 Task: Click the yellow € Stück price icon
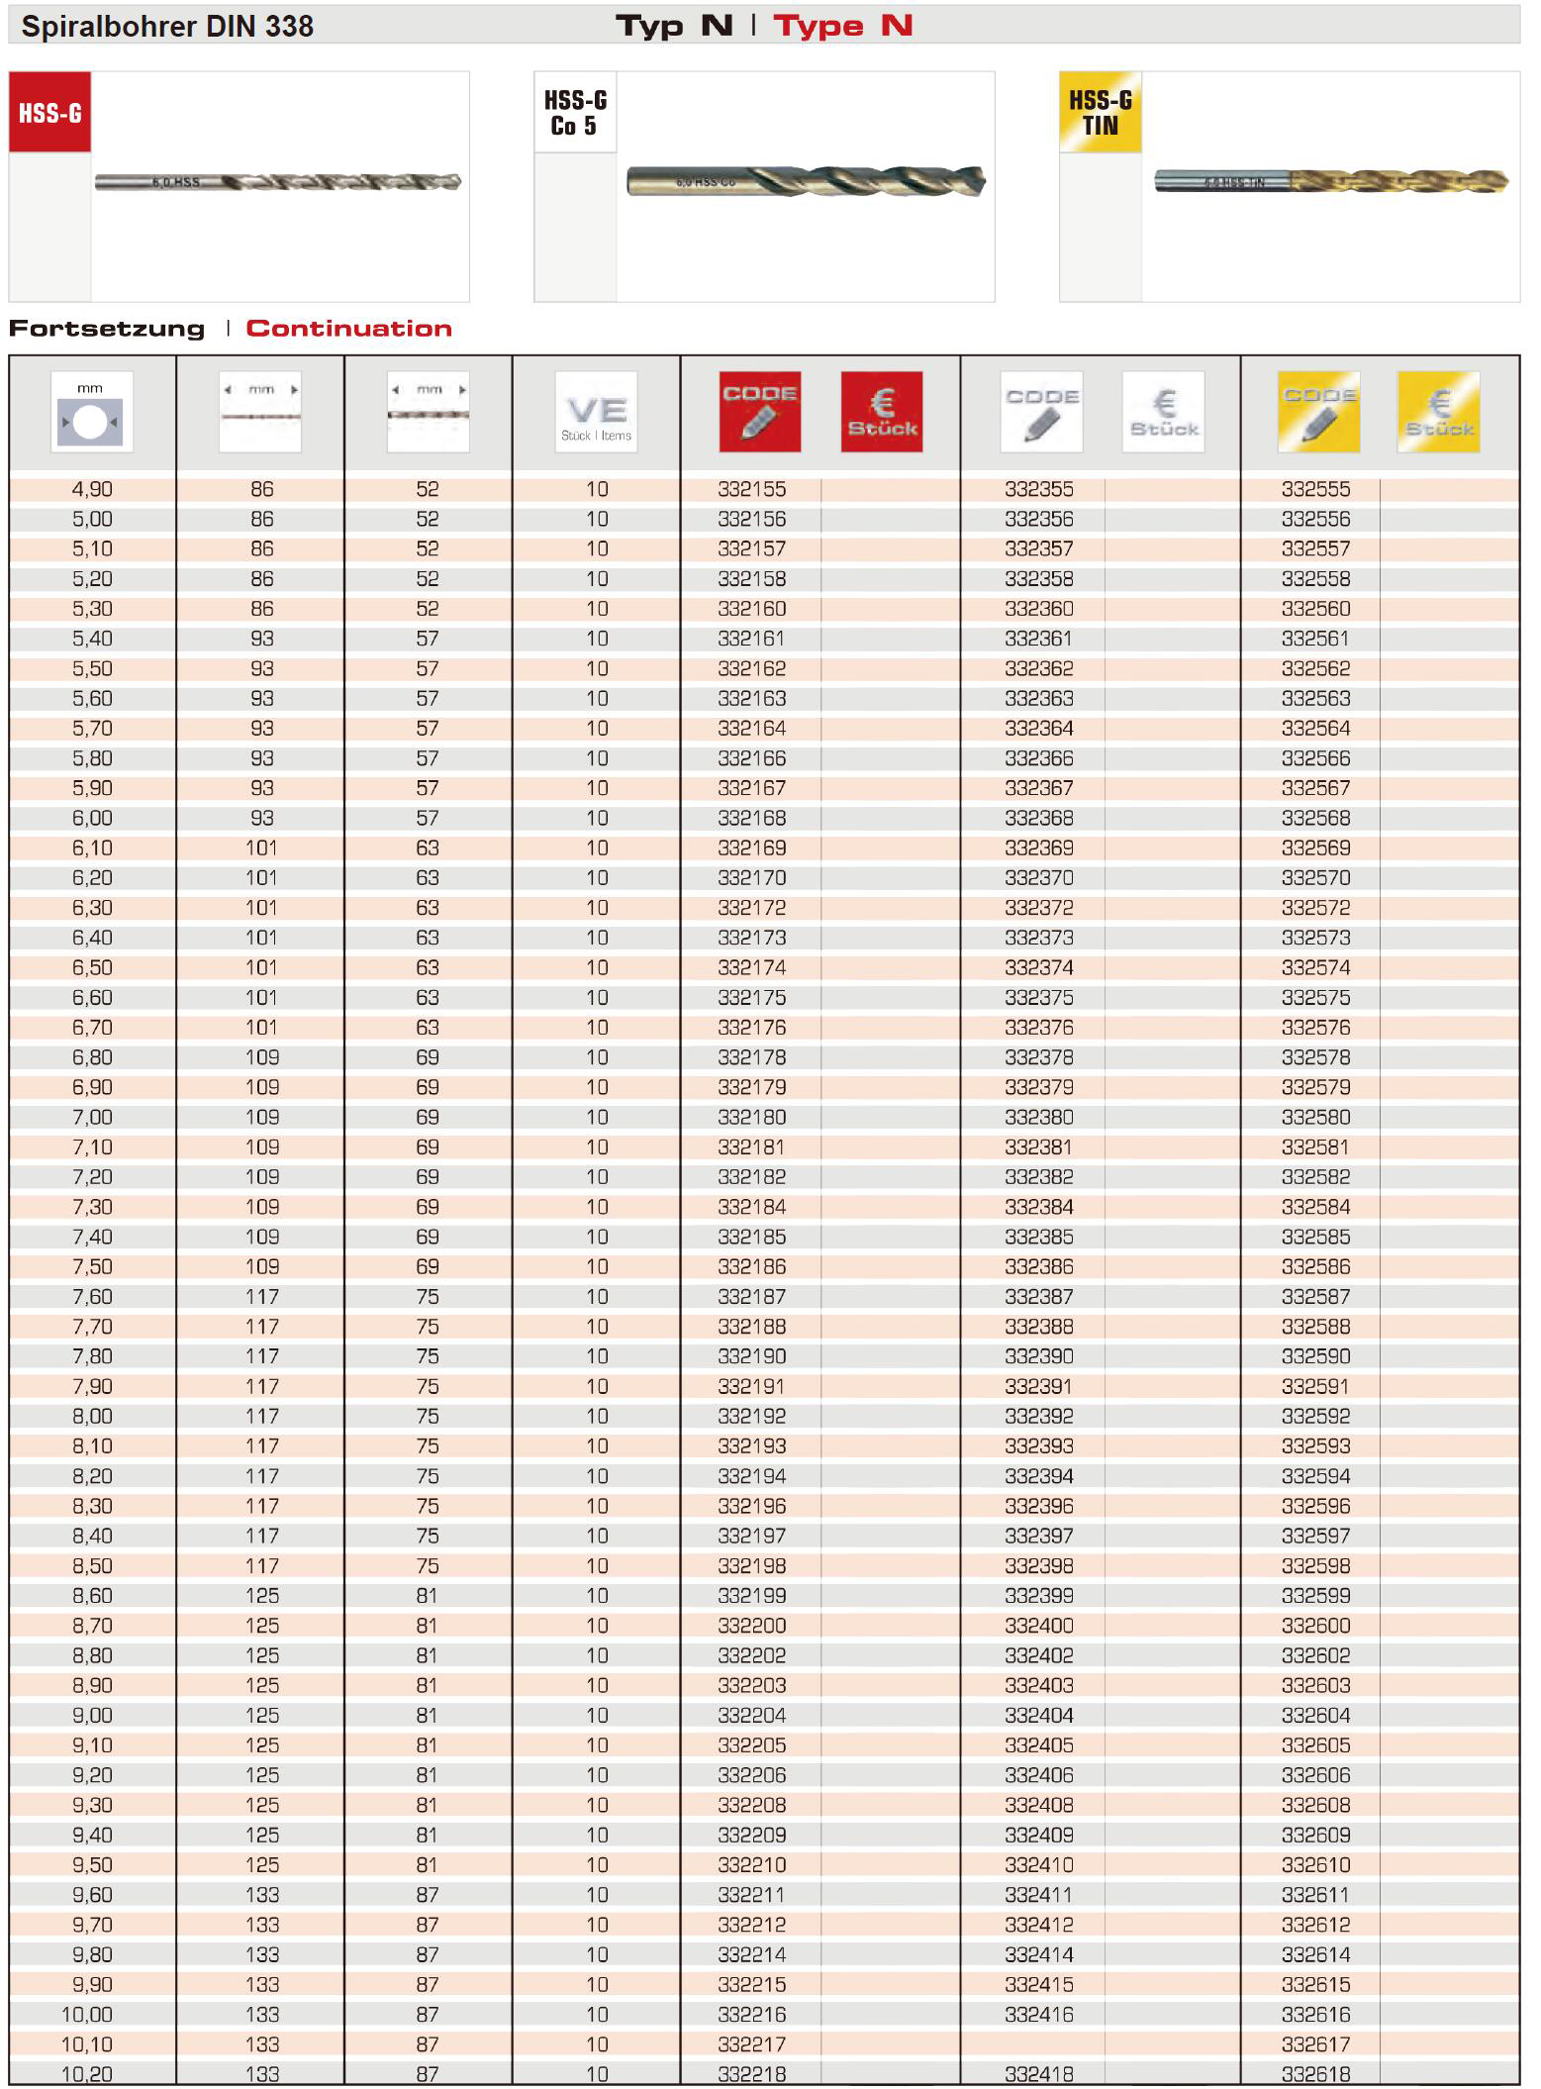[1438, 412]
